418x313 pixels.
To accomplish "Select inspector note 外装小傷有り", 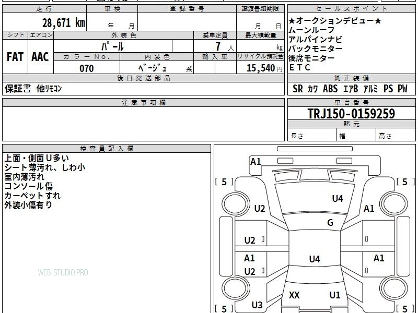I will tap(28, 205).
